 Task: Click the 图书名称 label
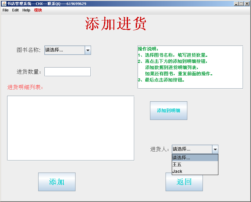click(29, 50)
